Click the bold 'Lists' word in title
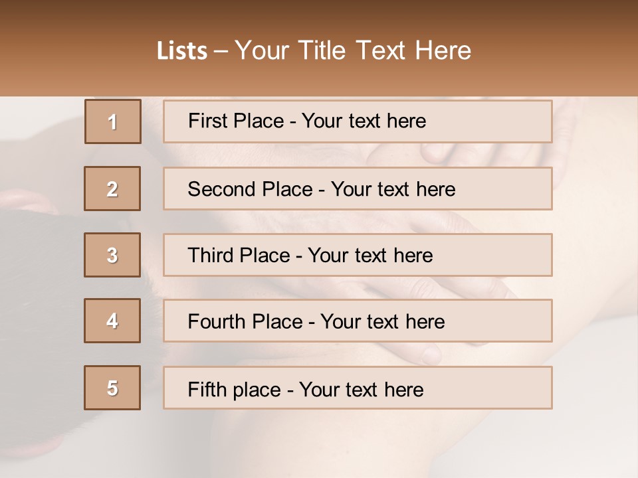 181,51
